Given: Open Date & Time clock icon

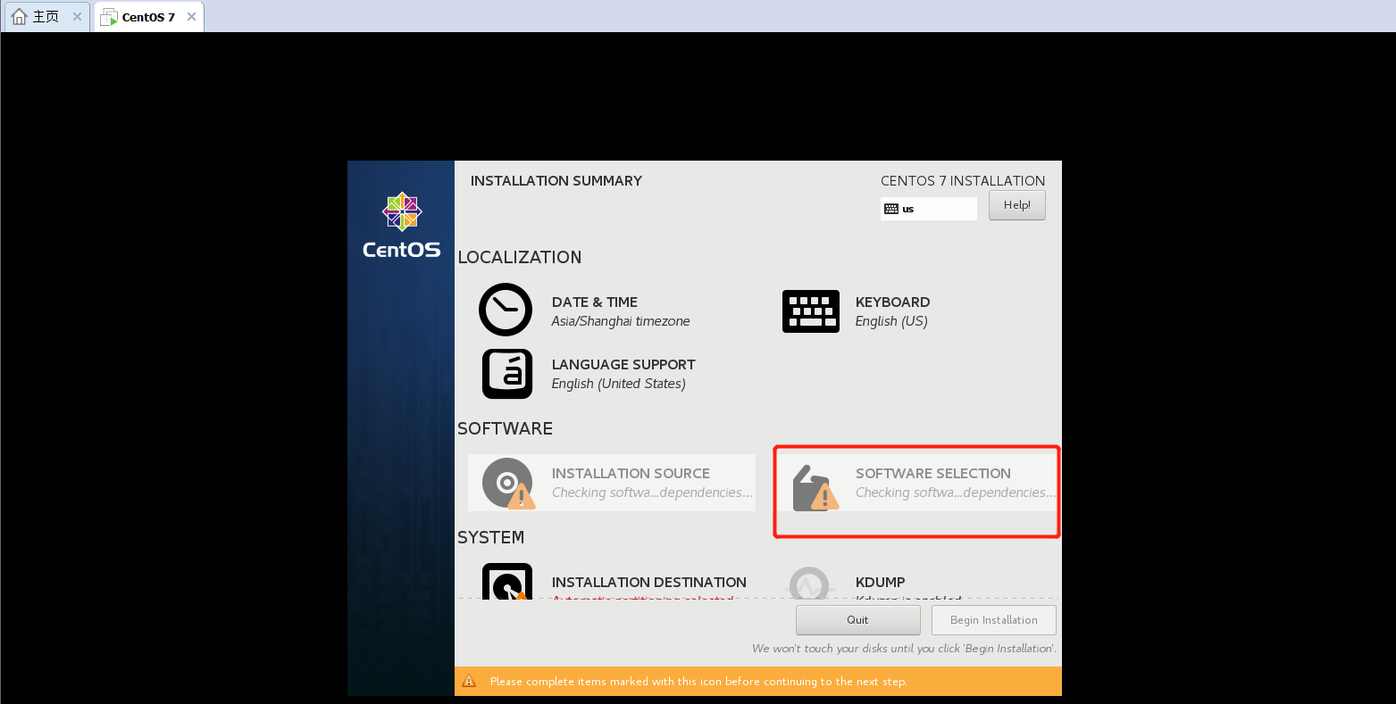Looking at the screenshot, I should coord(506,310).
